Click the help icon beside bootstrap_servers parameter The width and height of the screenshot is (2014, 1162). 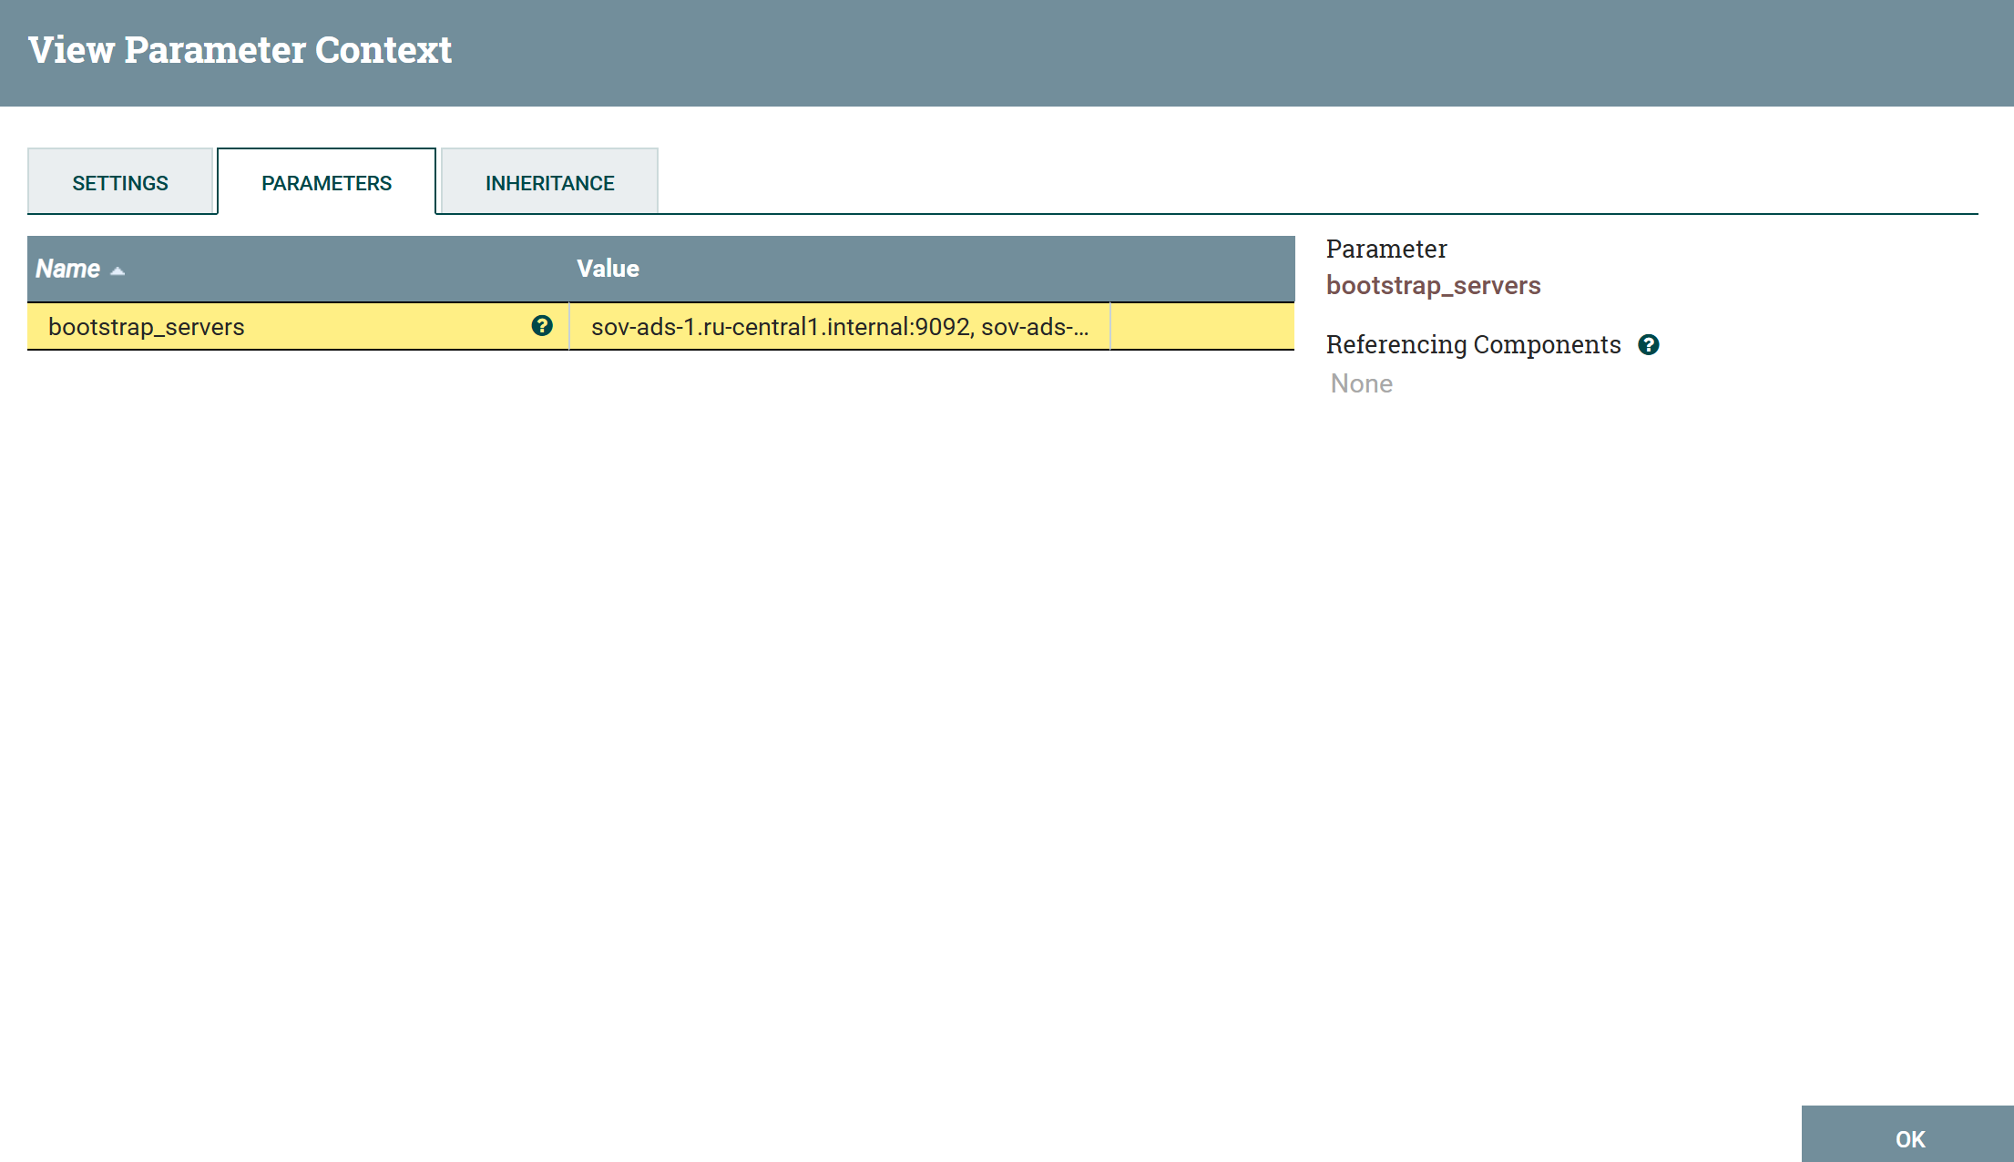tap(542, 326)
